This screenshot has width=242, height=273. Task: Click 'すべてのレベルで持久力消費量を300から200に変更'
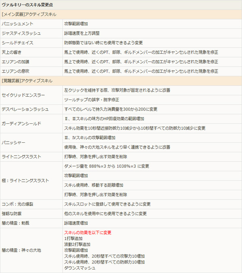pyautogui.click(x=111, y=109)
